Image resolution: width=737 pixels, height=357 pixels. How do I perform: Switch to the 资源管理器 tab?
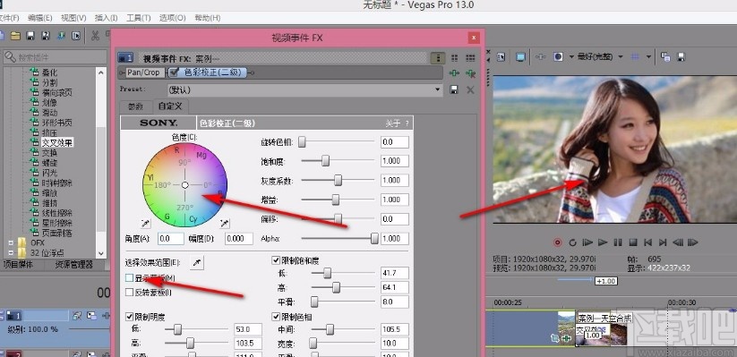[73, 265]
